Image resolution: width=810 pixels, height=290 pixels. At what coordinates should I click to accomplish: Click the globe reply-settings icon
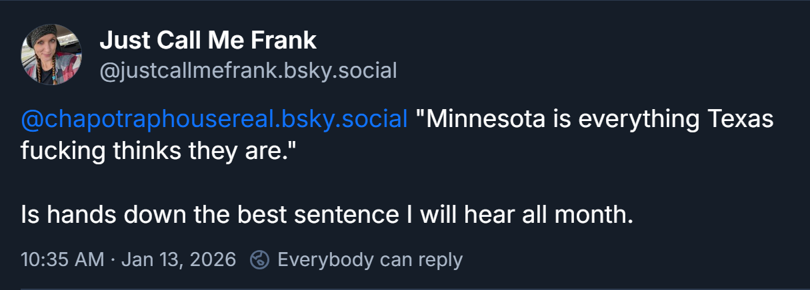(x=259, y=259)
